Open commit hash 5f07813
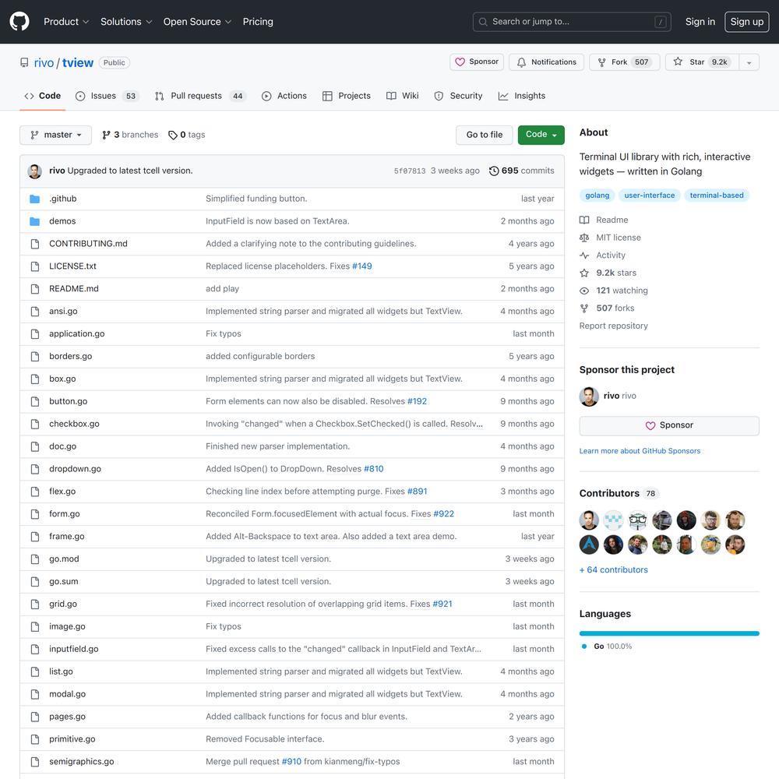 pos(410,171)
